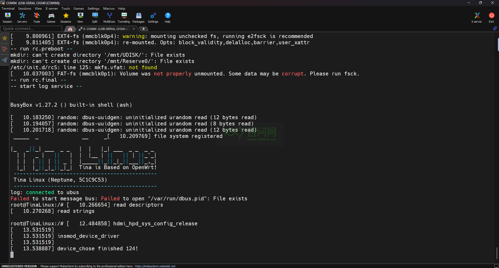The height and width of the screenshot is (268, 499).
Task: Add a new tab
Action: (143, 29)
